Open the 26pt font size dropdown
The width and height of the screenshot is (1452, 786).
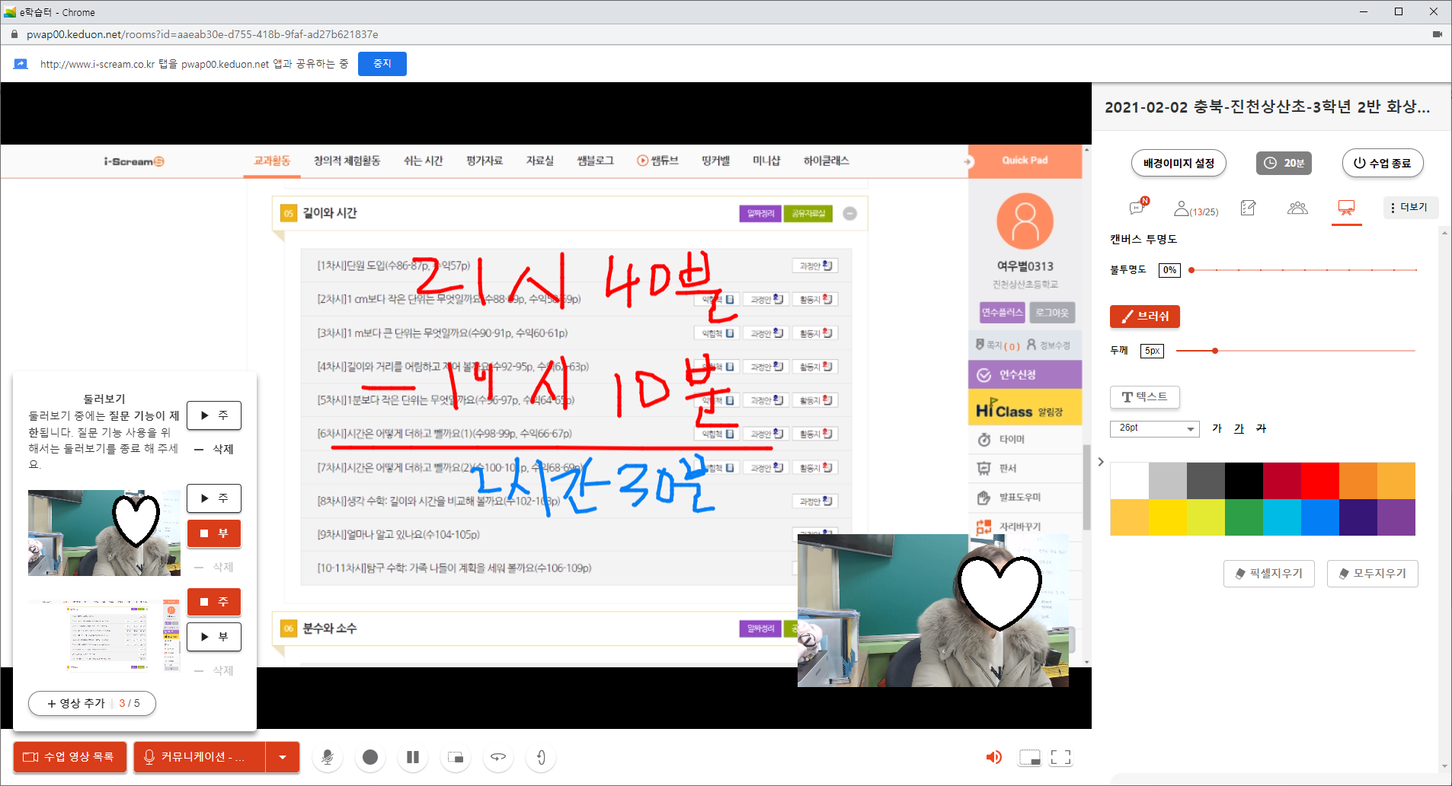[1155, 428]
